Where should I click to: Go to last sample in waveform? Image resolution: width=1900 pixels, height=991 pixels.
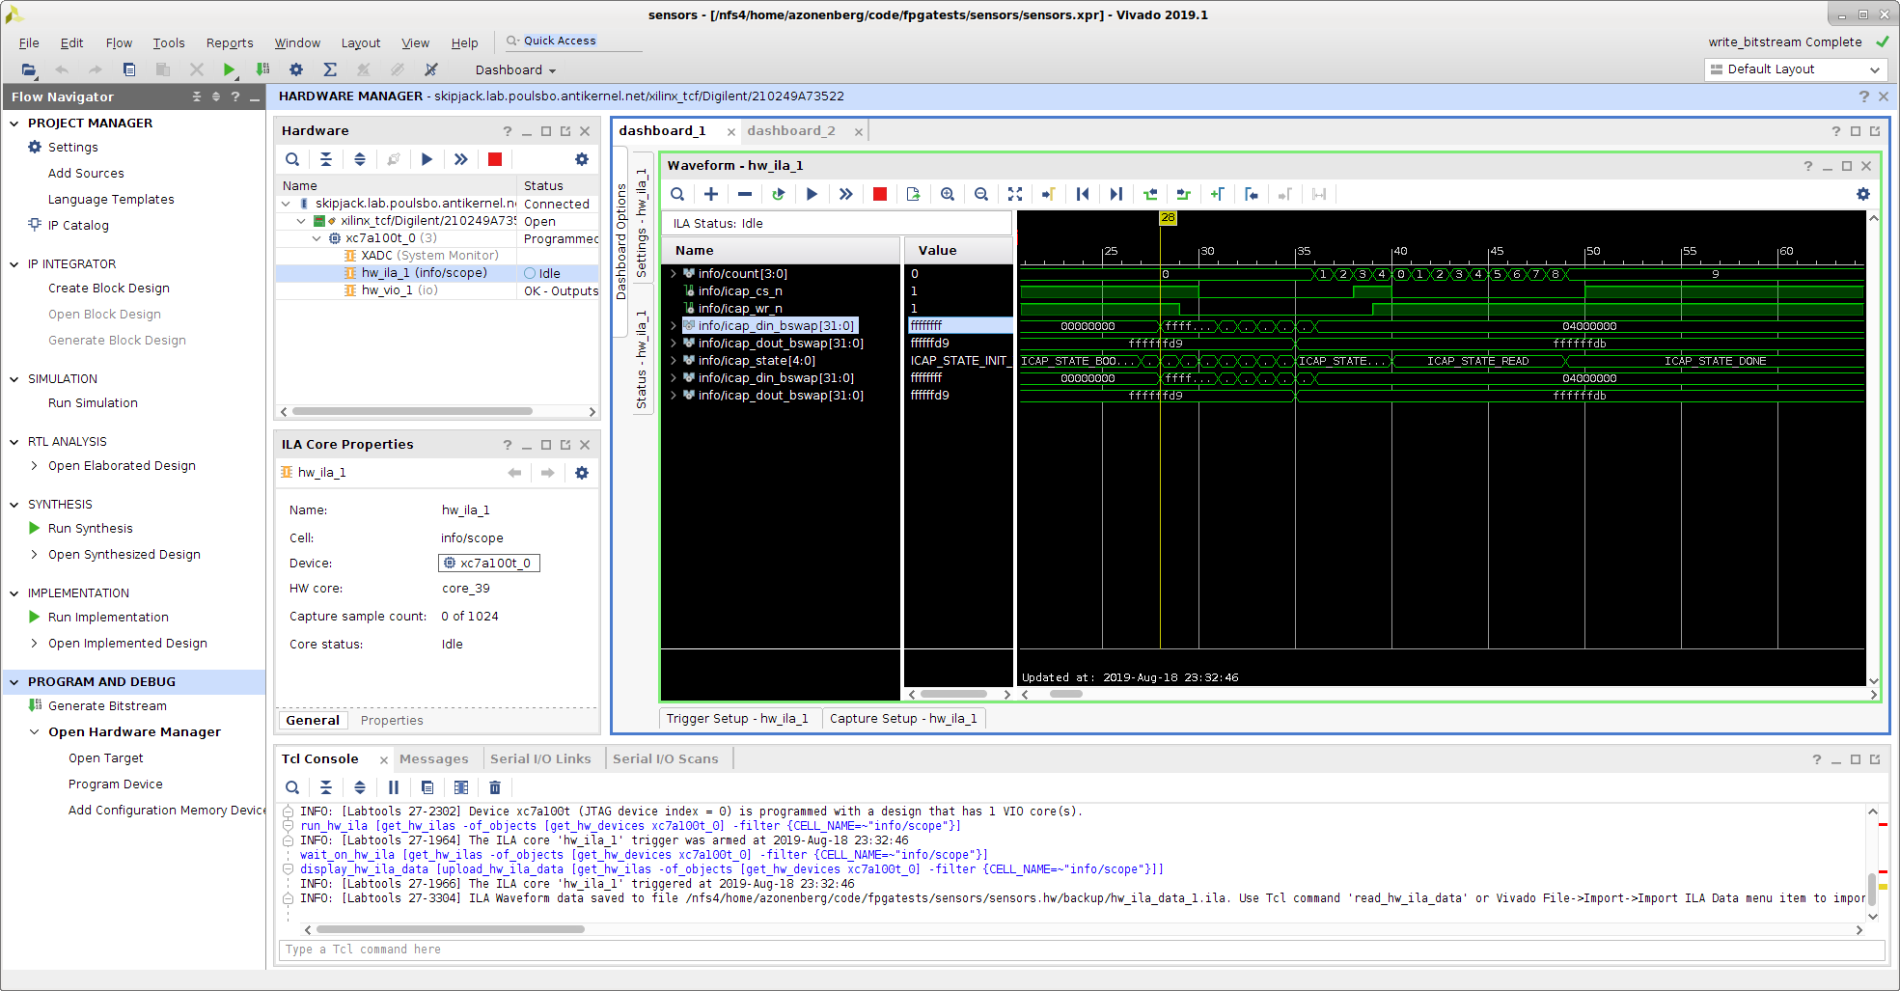tap(1116, 194)
